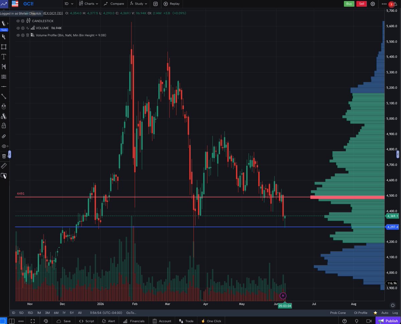Create an Alert
Viewport: 401px width, 324px height.
click(109, 321)
